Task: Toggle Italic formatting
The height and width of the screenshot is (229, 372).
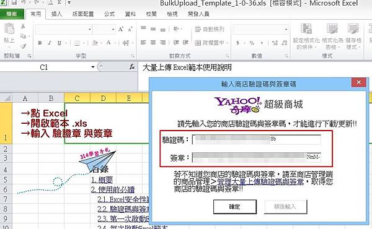Action: point(50,43)
